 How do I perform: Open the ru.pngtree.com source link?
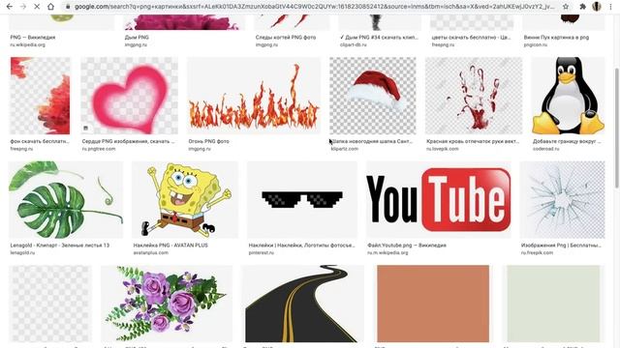[x=99, y=149]
